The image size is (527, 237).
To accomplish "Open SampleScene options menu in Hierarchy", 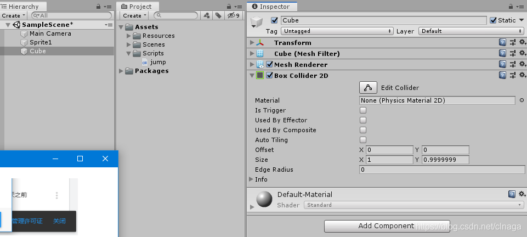I will (x=109, y=25).
